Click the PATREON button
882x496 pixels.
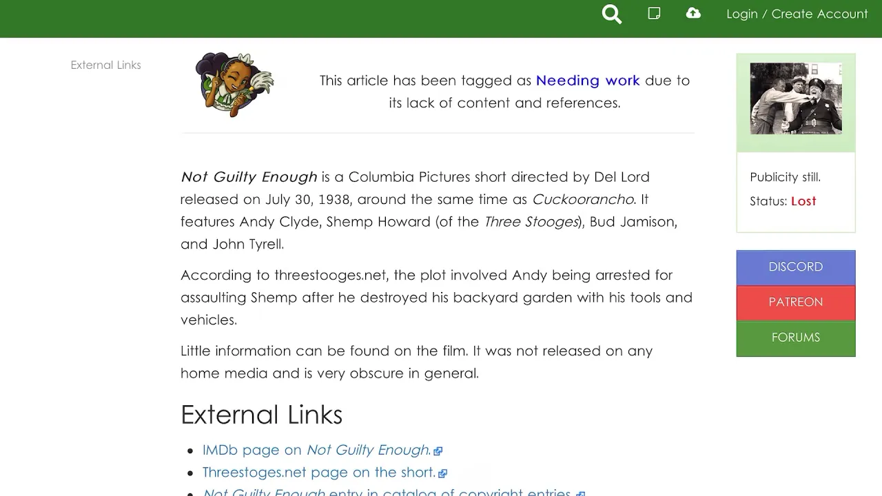pos(796,302)
